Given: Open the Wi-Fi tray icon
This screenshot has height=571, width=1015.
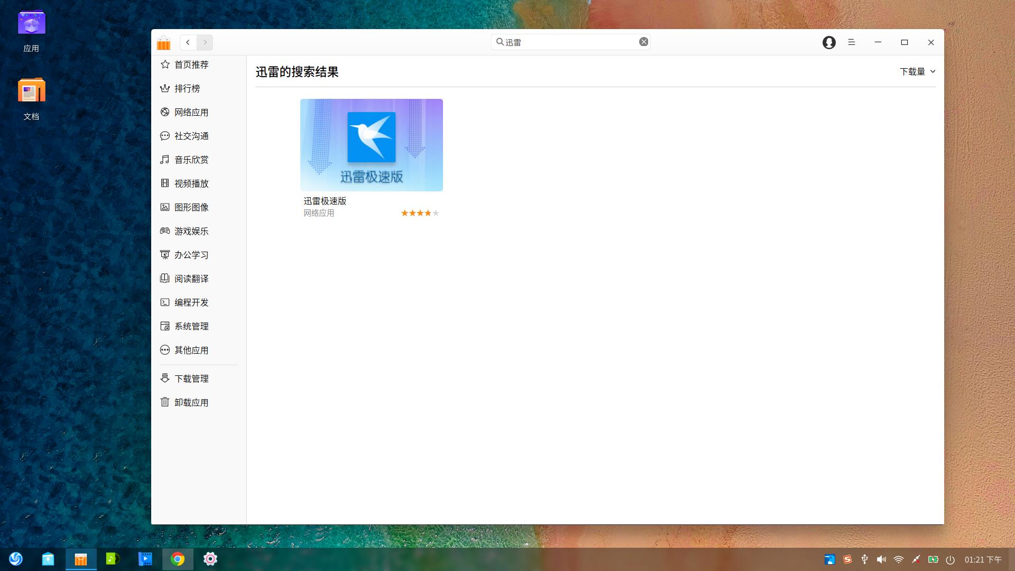Looking at the screenshot, I should point(898,559).
